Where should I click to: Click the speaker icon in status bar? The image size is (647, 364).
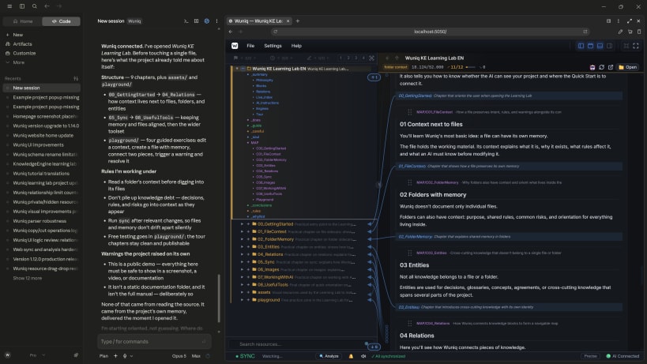pyautogui.click(x=363, y=356)
